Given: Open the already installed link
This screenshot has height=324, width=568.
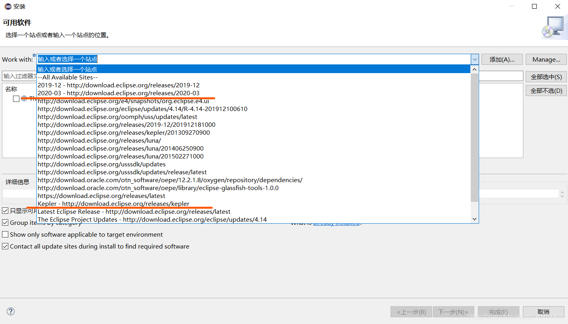Looking at the screenshot, I should coord(336,223).
